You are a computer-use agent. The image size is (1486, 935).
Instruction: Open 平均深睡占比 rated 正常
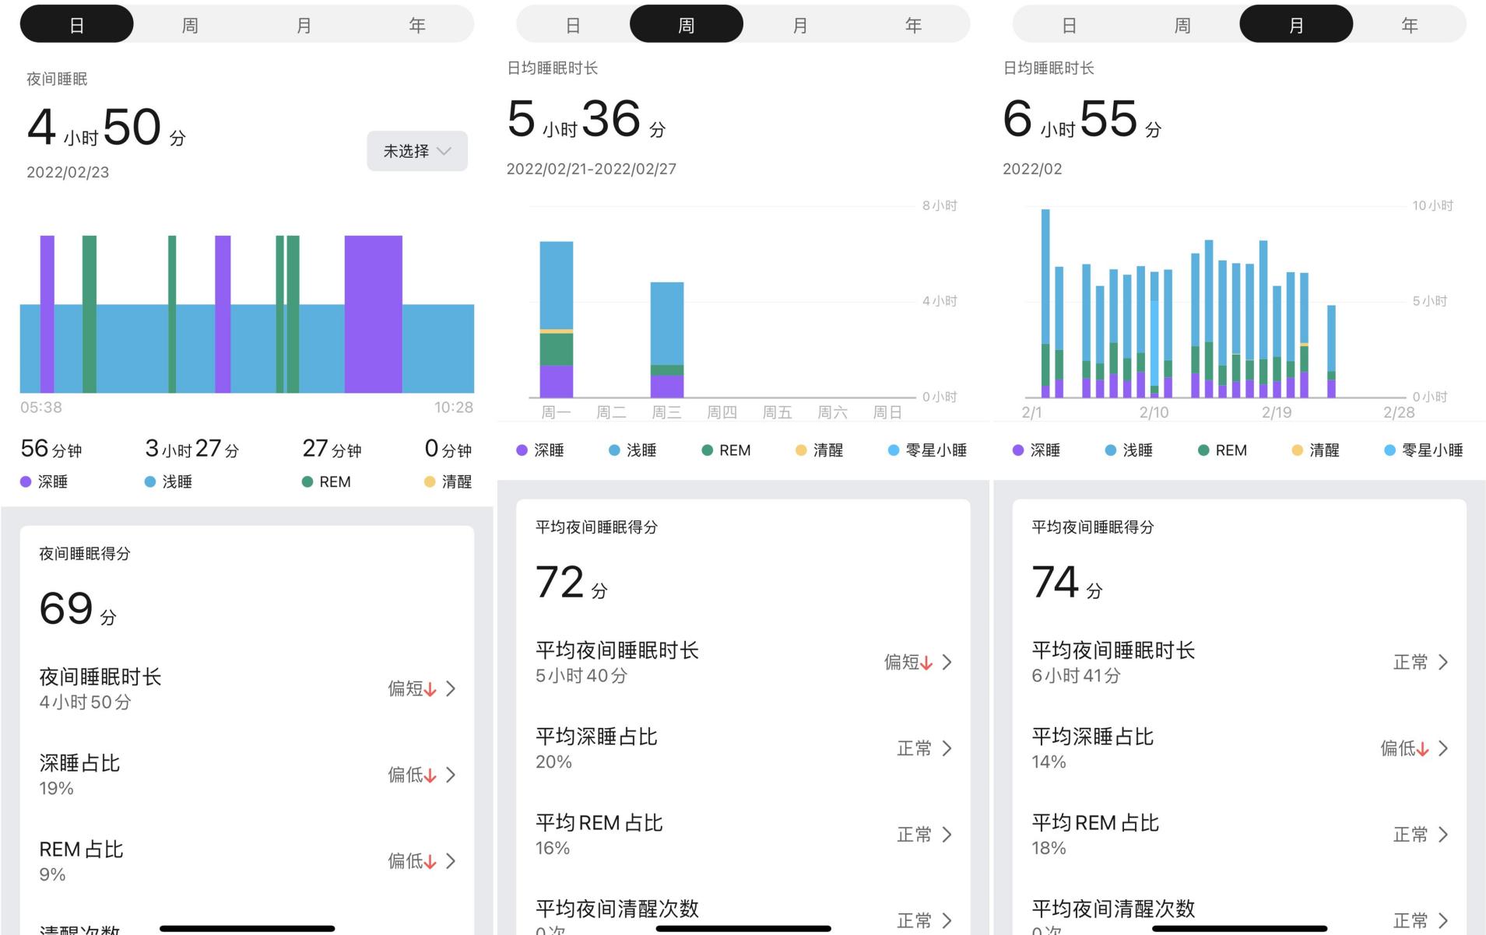click(x=947, y=748)
